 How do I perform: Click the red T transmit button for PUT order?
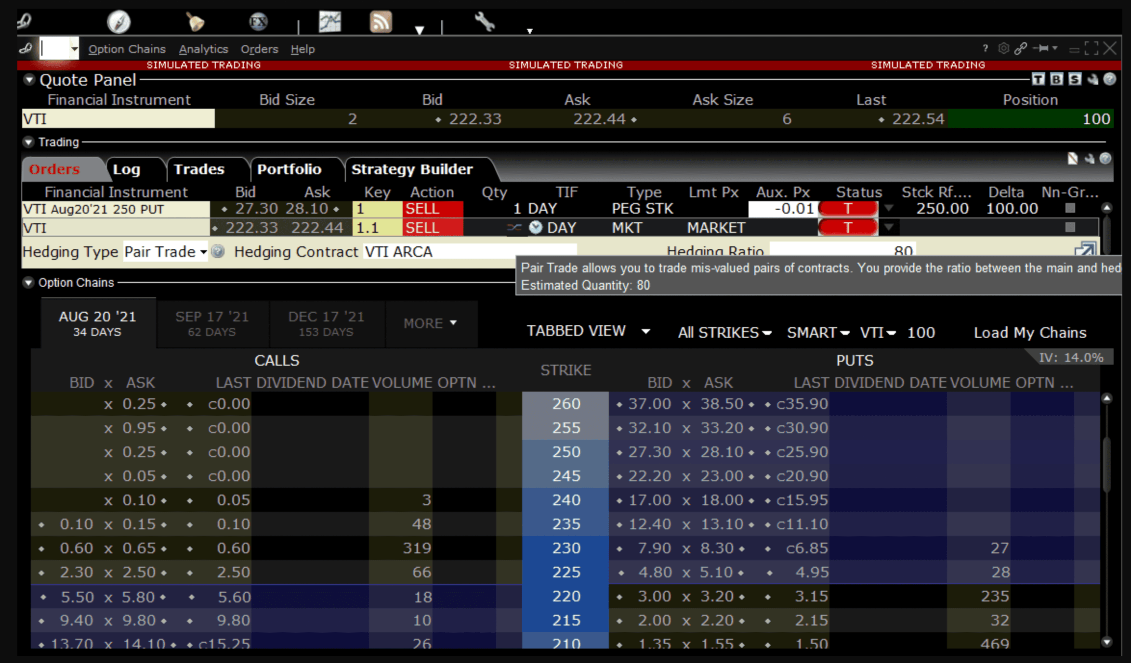848,209
